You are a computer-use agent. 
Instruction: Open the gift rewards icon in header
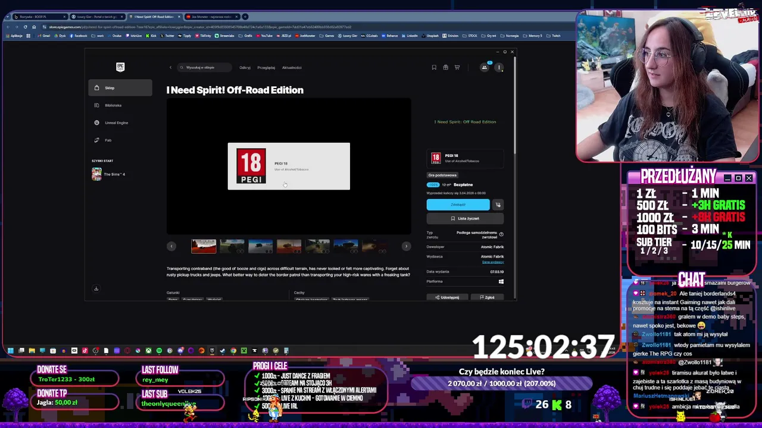click(x=445, y=67)
